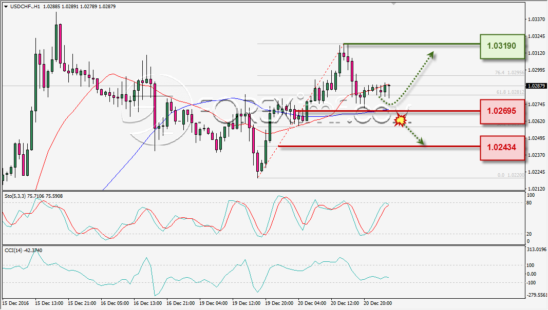Click price scale value 1.03120
This screenshot has width=548, height=310.
536,53
